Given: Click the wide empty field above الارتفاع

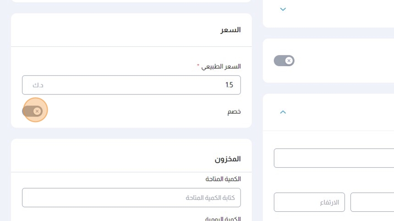Looking at the screenshot, I should pos(334,158).
